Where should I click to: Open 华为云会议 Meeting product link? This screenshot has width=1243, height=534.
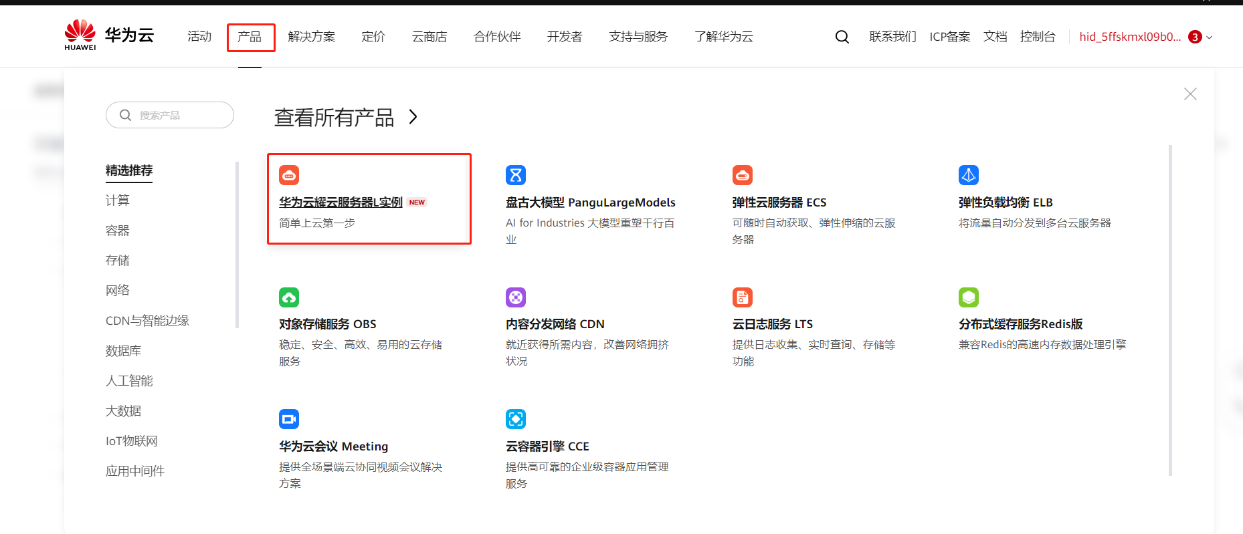click(334, 446)
